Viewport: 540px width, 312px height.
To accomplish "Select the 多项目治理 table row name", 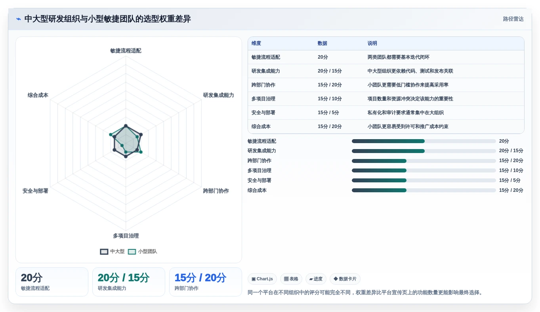I will 263,99.
